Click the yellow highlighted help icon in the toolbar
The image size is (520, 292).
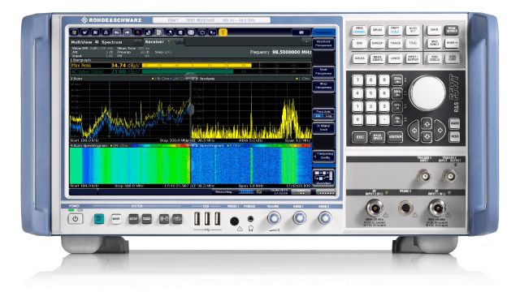point(223,32)
